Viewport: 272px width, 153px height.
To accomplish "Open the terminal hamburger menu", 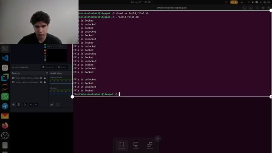I will pyautogui.click(x=251, y=8).
